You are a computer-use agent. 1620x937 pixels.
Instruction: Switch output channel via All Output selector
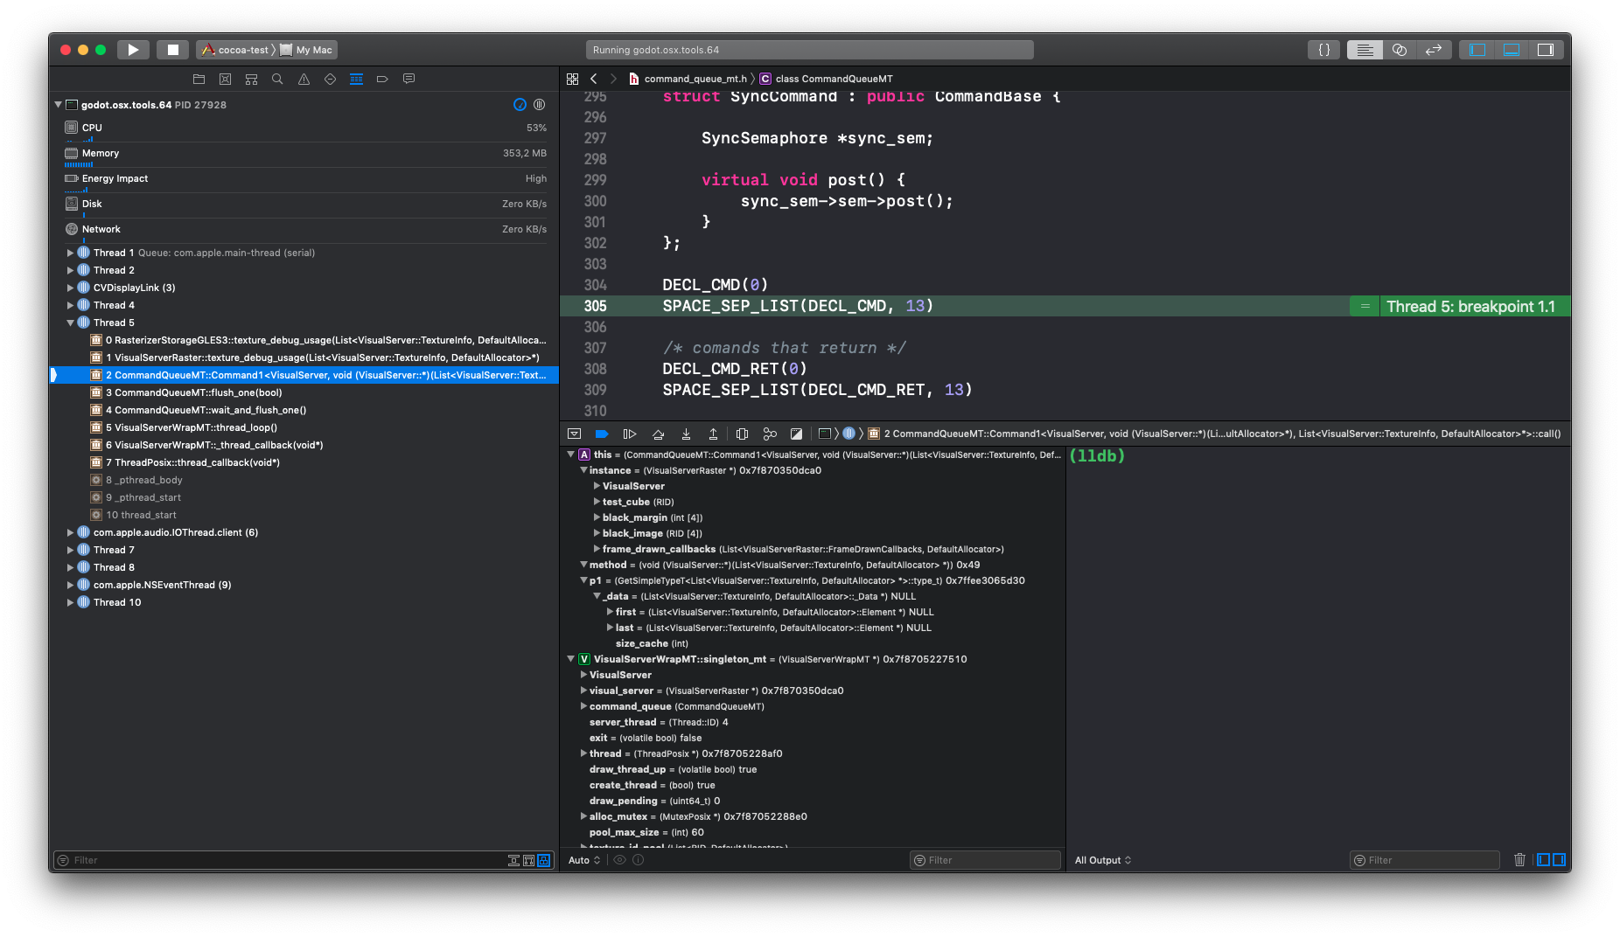click(1103, 860)
